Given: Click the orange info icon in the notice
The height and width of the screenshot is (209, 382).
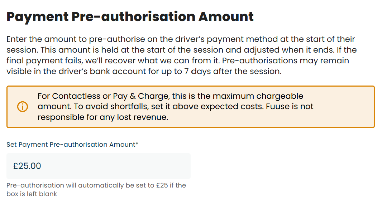Looking at the screenshot, I should [22, 107].
